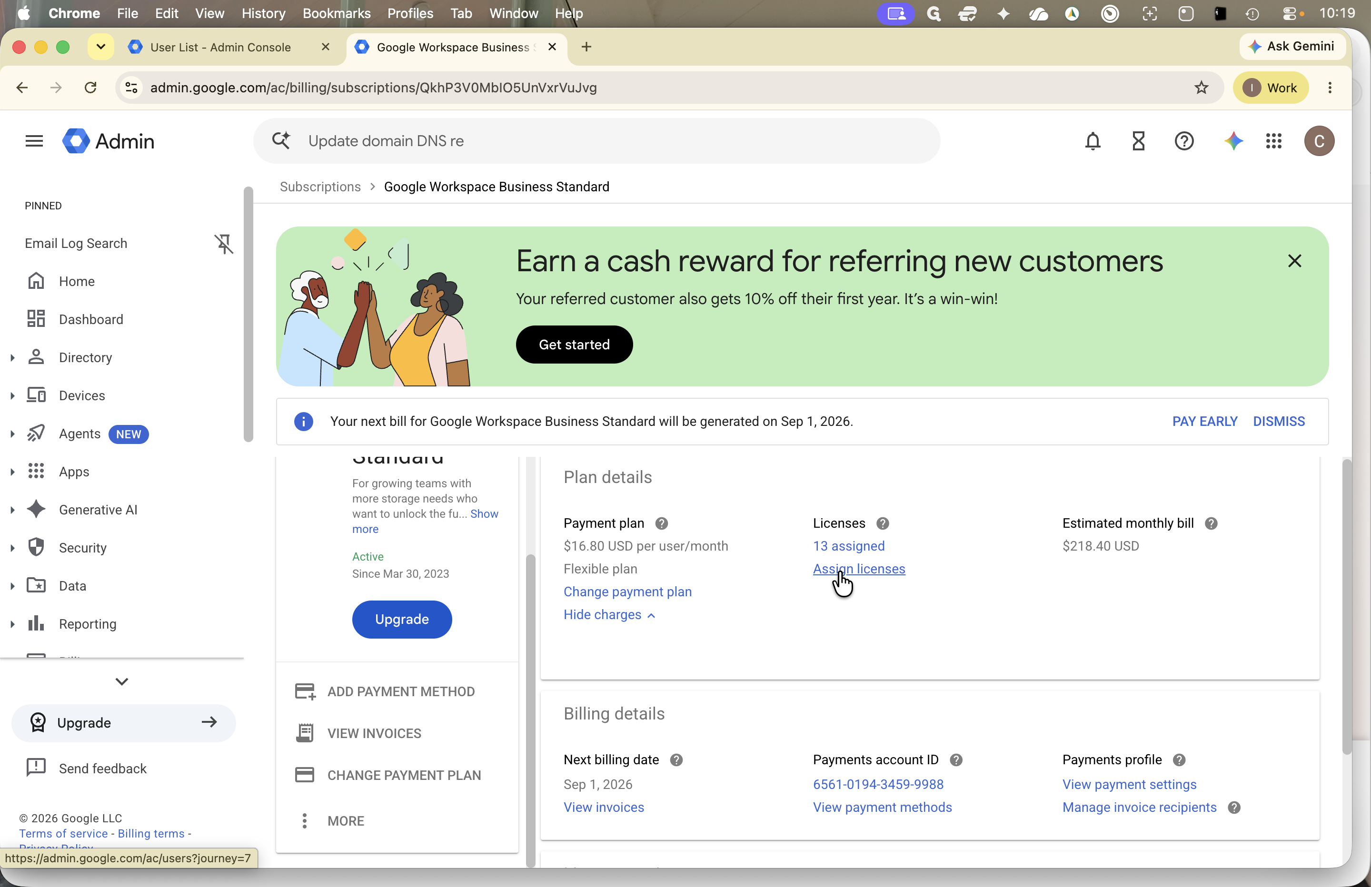
Task: Open a new Chrome tab
Action: pyautogui.click(x=586, y=47)
